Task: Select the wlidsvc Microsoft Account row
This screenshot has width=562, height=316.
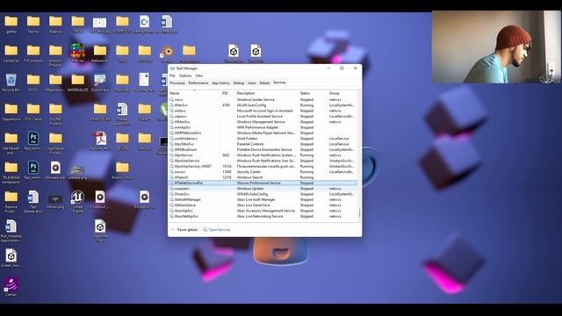Action: pos(263,111)
